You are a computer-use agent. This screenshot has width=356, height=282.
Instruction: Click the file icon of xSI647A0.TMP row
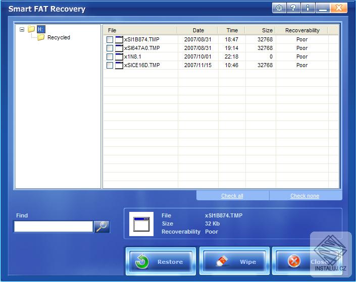[x=119, y=48]
